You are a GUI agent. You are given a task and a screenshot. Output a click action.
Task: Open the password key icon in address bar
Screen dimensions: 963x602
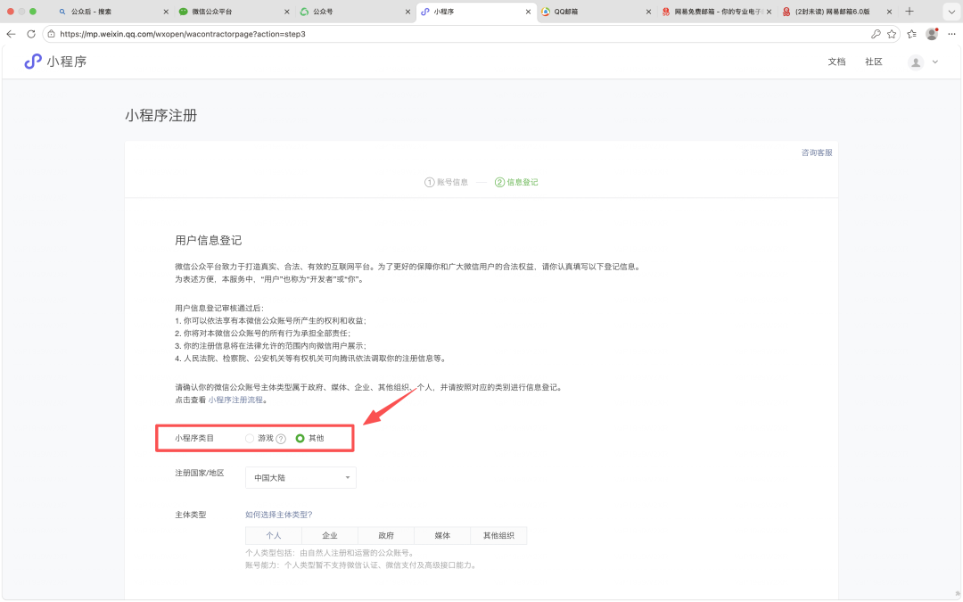876,34
